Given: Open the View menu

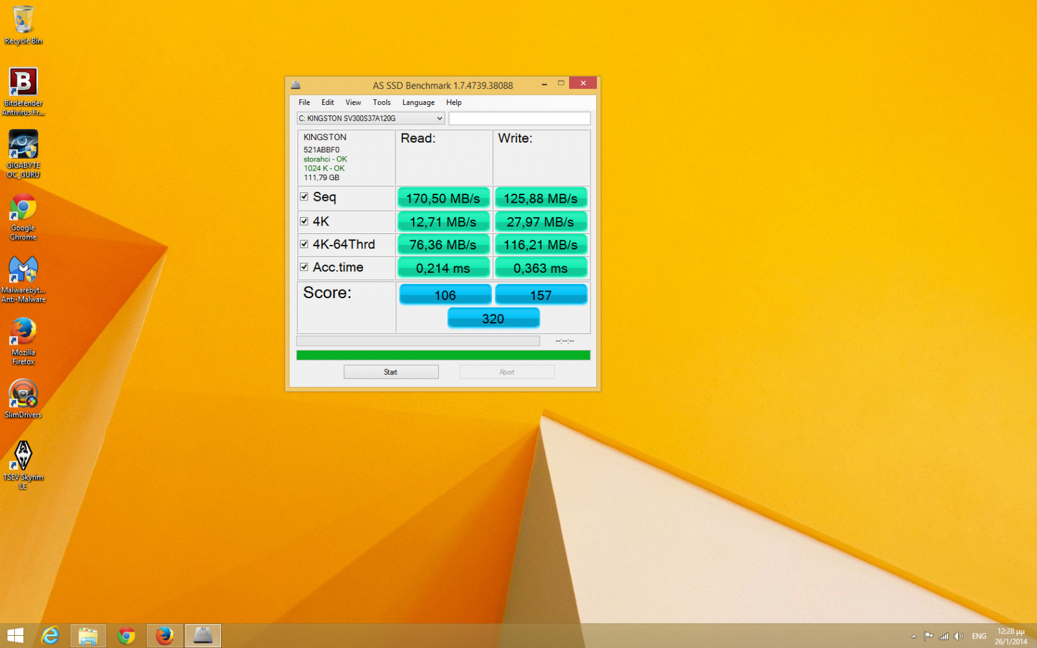Looking at the screenshot, I should point(353,102).
